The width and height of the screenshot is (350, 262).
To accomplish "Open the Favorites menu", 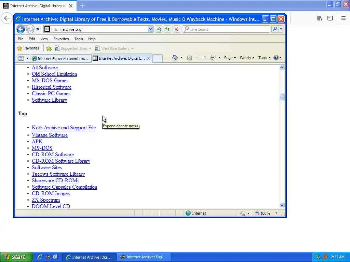I will [61, 39].
